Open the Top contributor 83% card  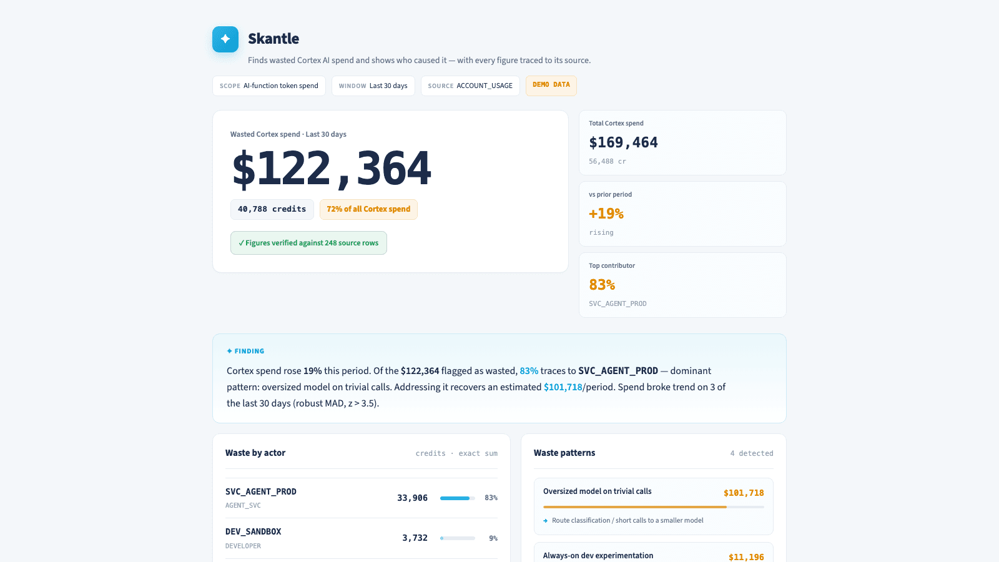click(x=682, y=285)
